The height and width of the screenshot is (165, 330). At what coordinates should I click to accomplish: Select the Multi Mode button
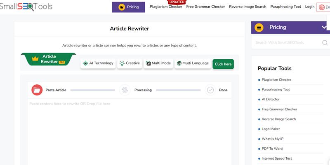(x=158, y=63)
